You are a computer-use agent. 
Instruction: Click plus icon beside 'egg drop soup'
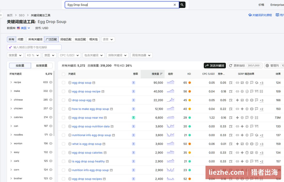pos(70,83)
